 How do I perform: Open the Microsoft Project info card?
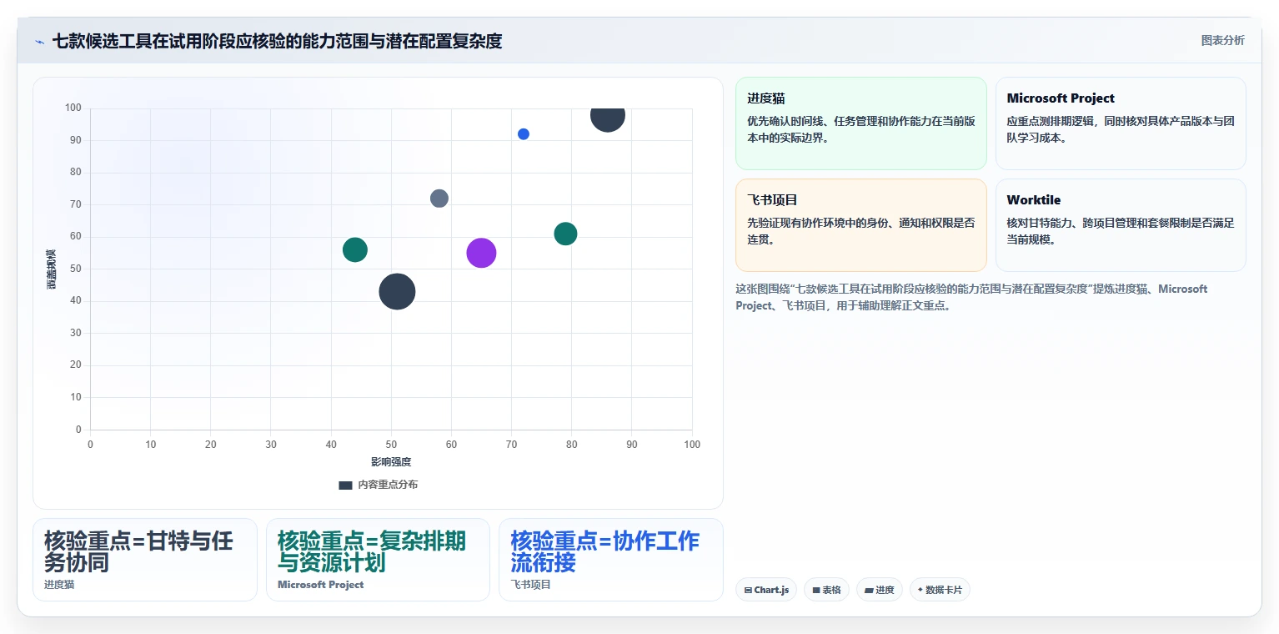tap(1121, 123)
